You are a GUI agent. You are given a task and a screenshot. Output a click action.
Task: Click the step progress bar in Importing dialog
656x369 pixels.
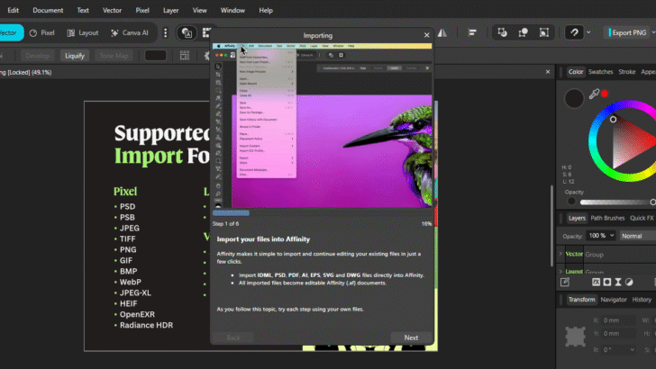[323, 213]
